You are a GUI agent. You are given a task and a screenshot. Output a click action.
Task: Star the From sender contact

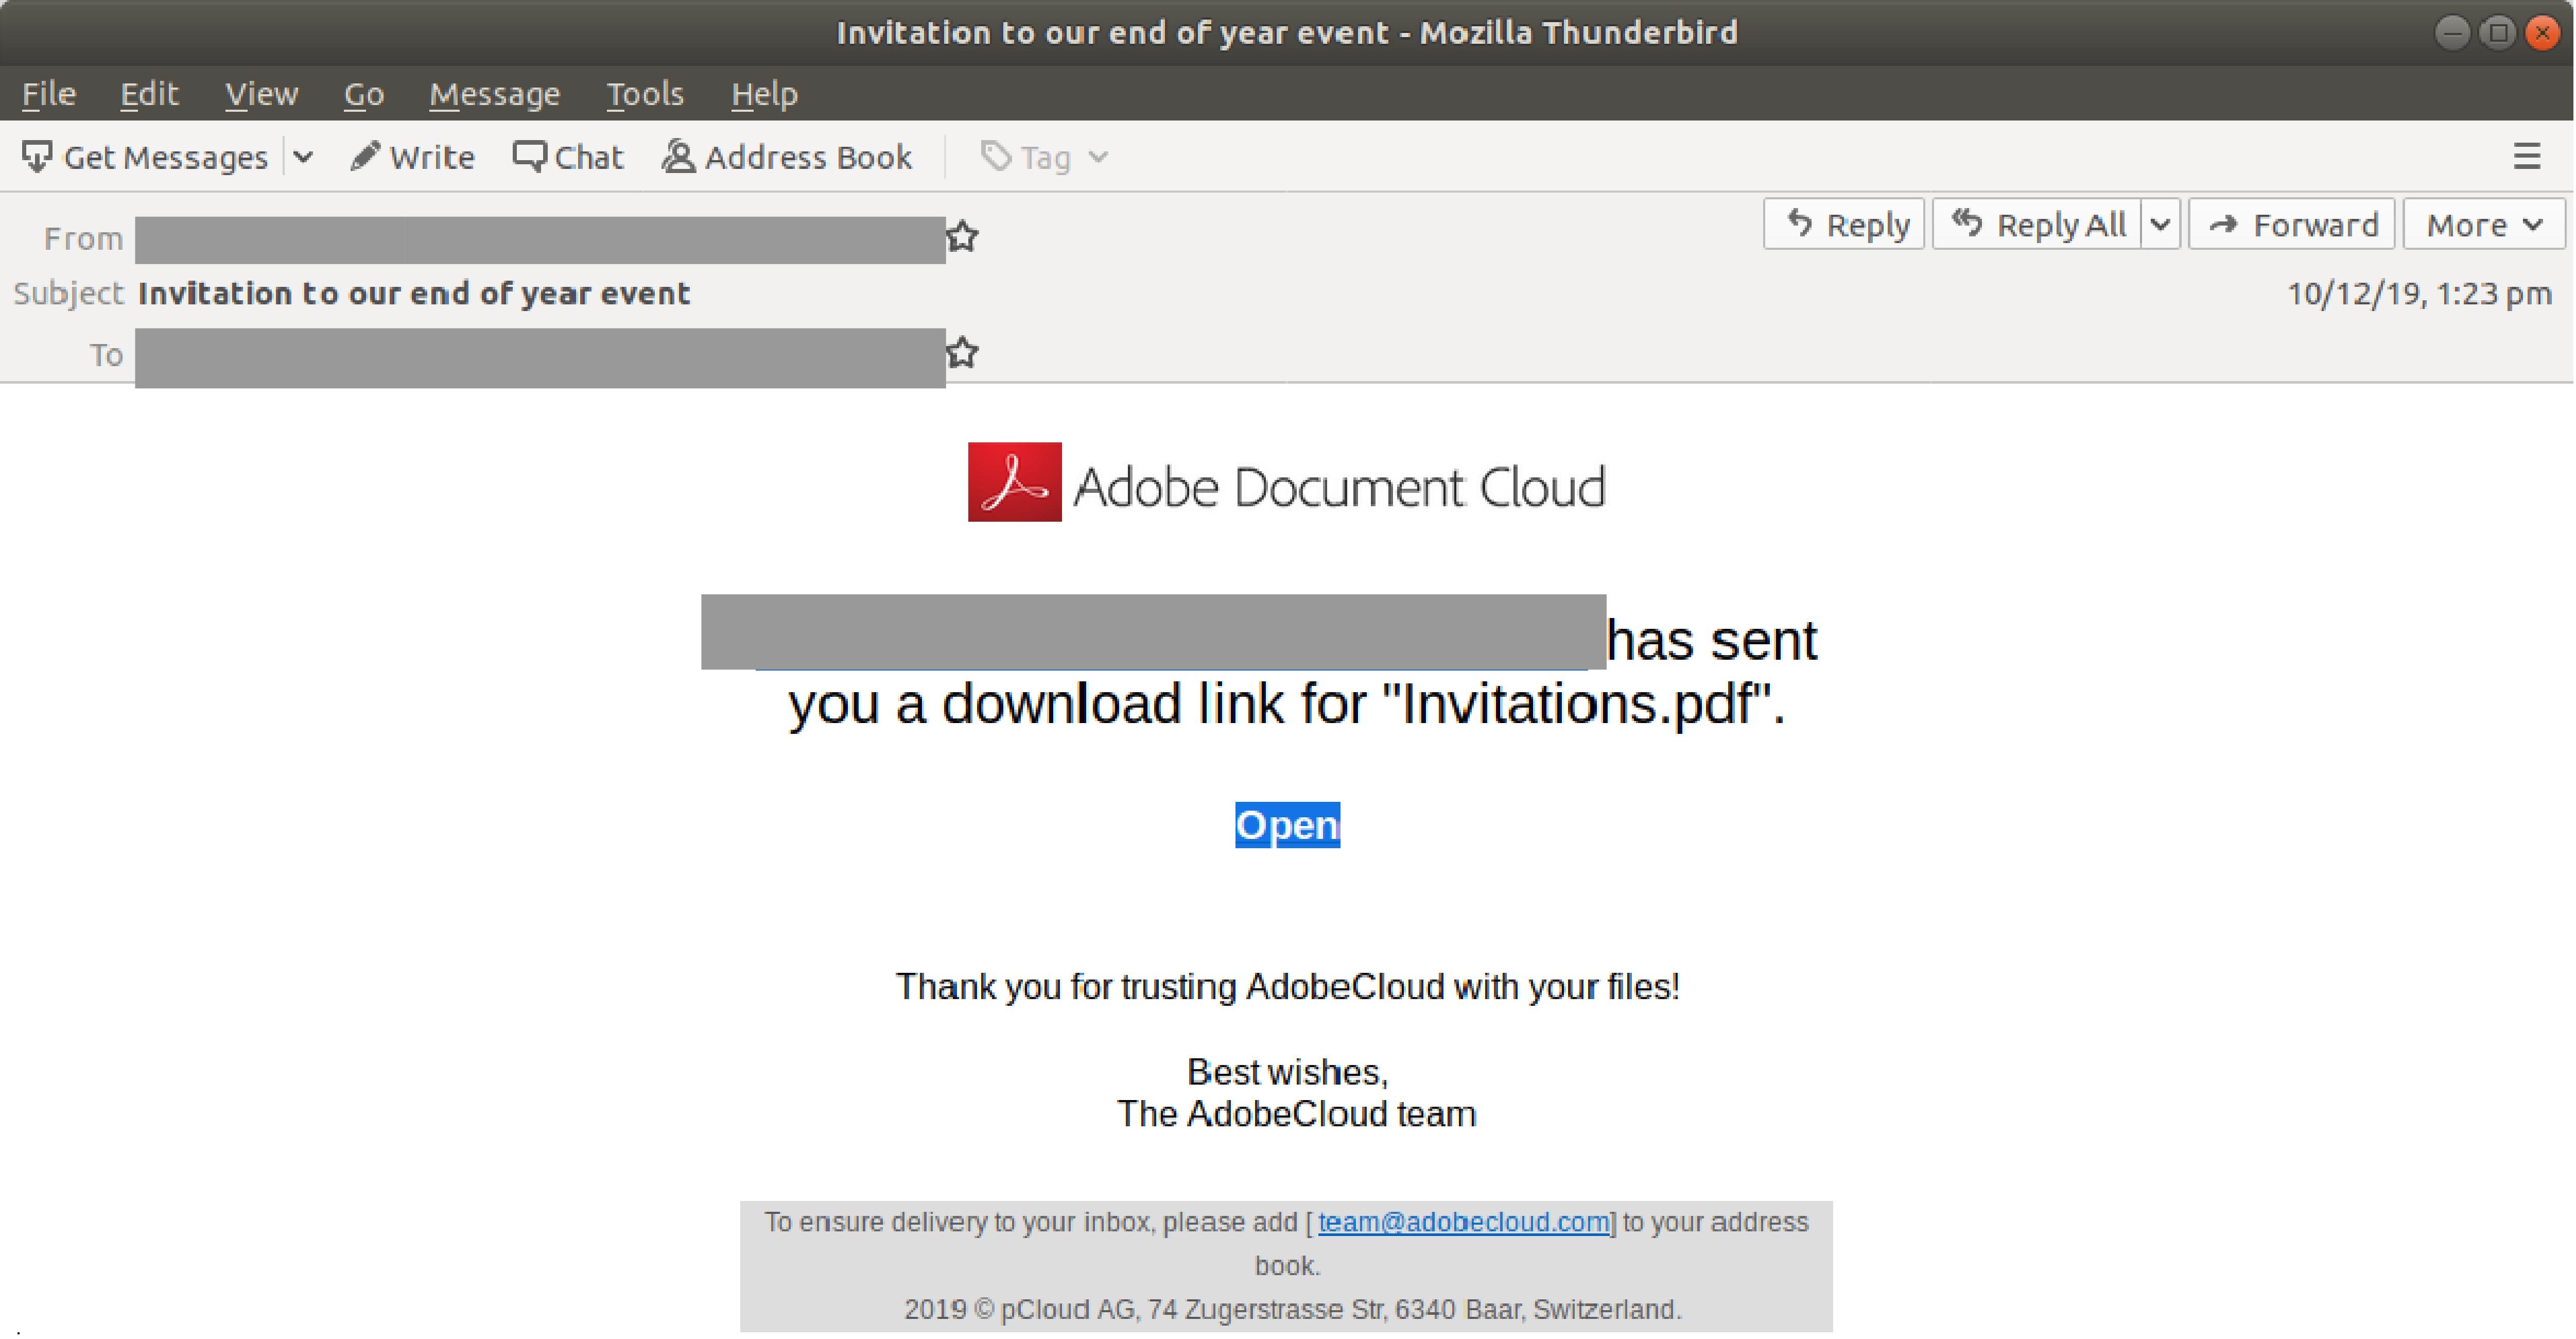coord(962,238)
